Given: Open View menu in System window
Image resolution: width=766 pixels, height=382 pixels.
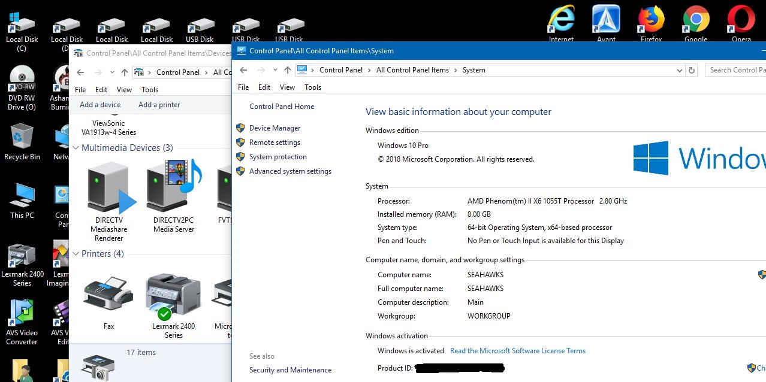Looking at the screenshot, I should (x=288, y=87).
